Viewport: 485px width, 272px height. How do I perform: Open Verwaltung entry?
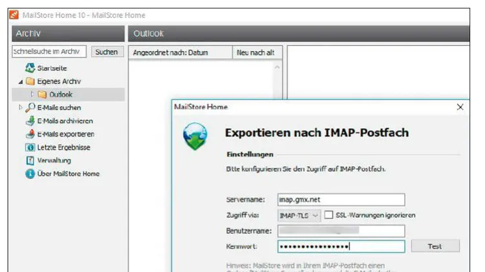(x=54, y=160)
